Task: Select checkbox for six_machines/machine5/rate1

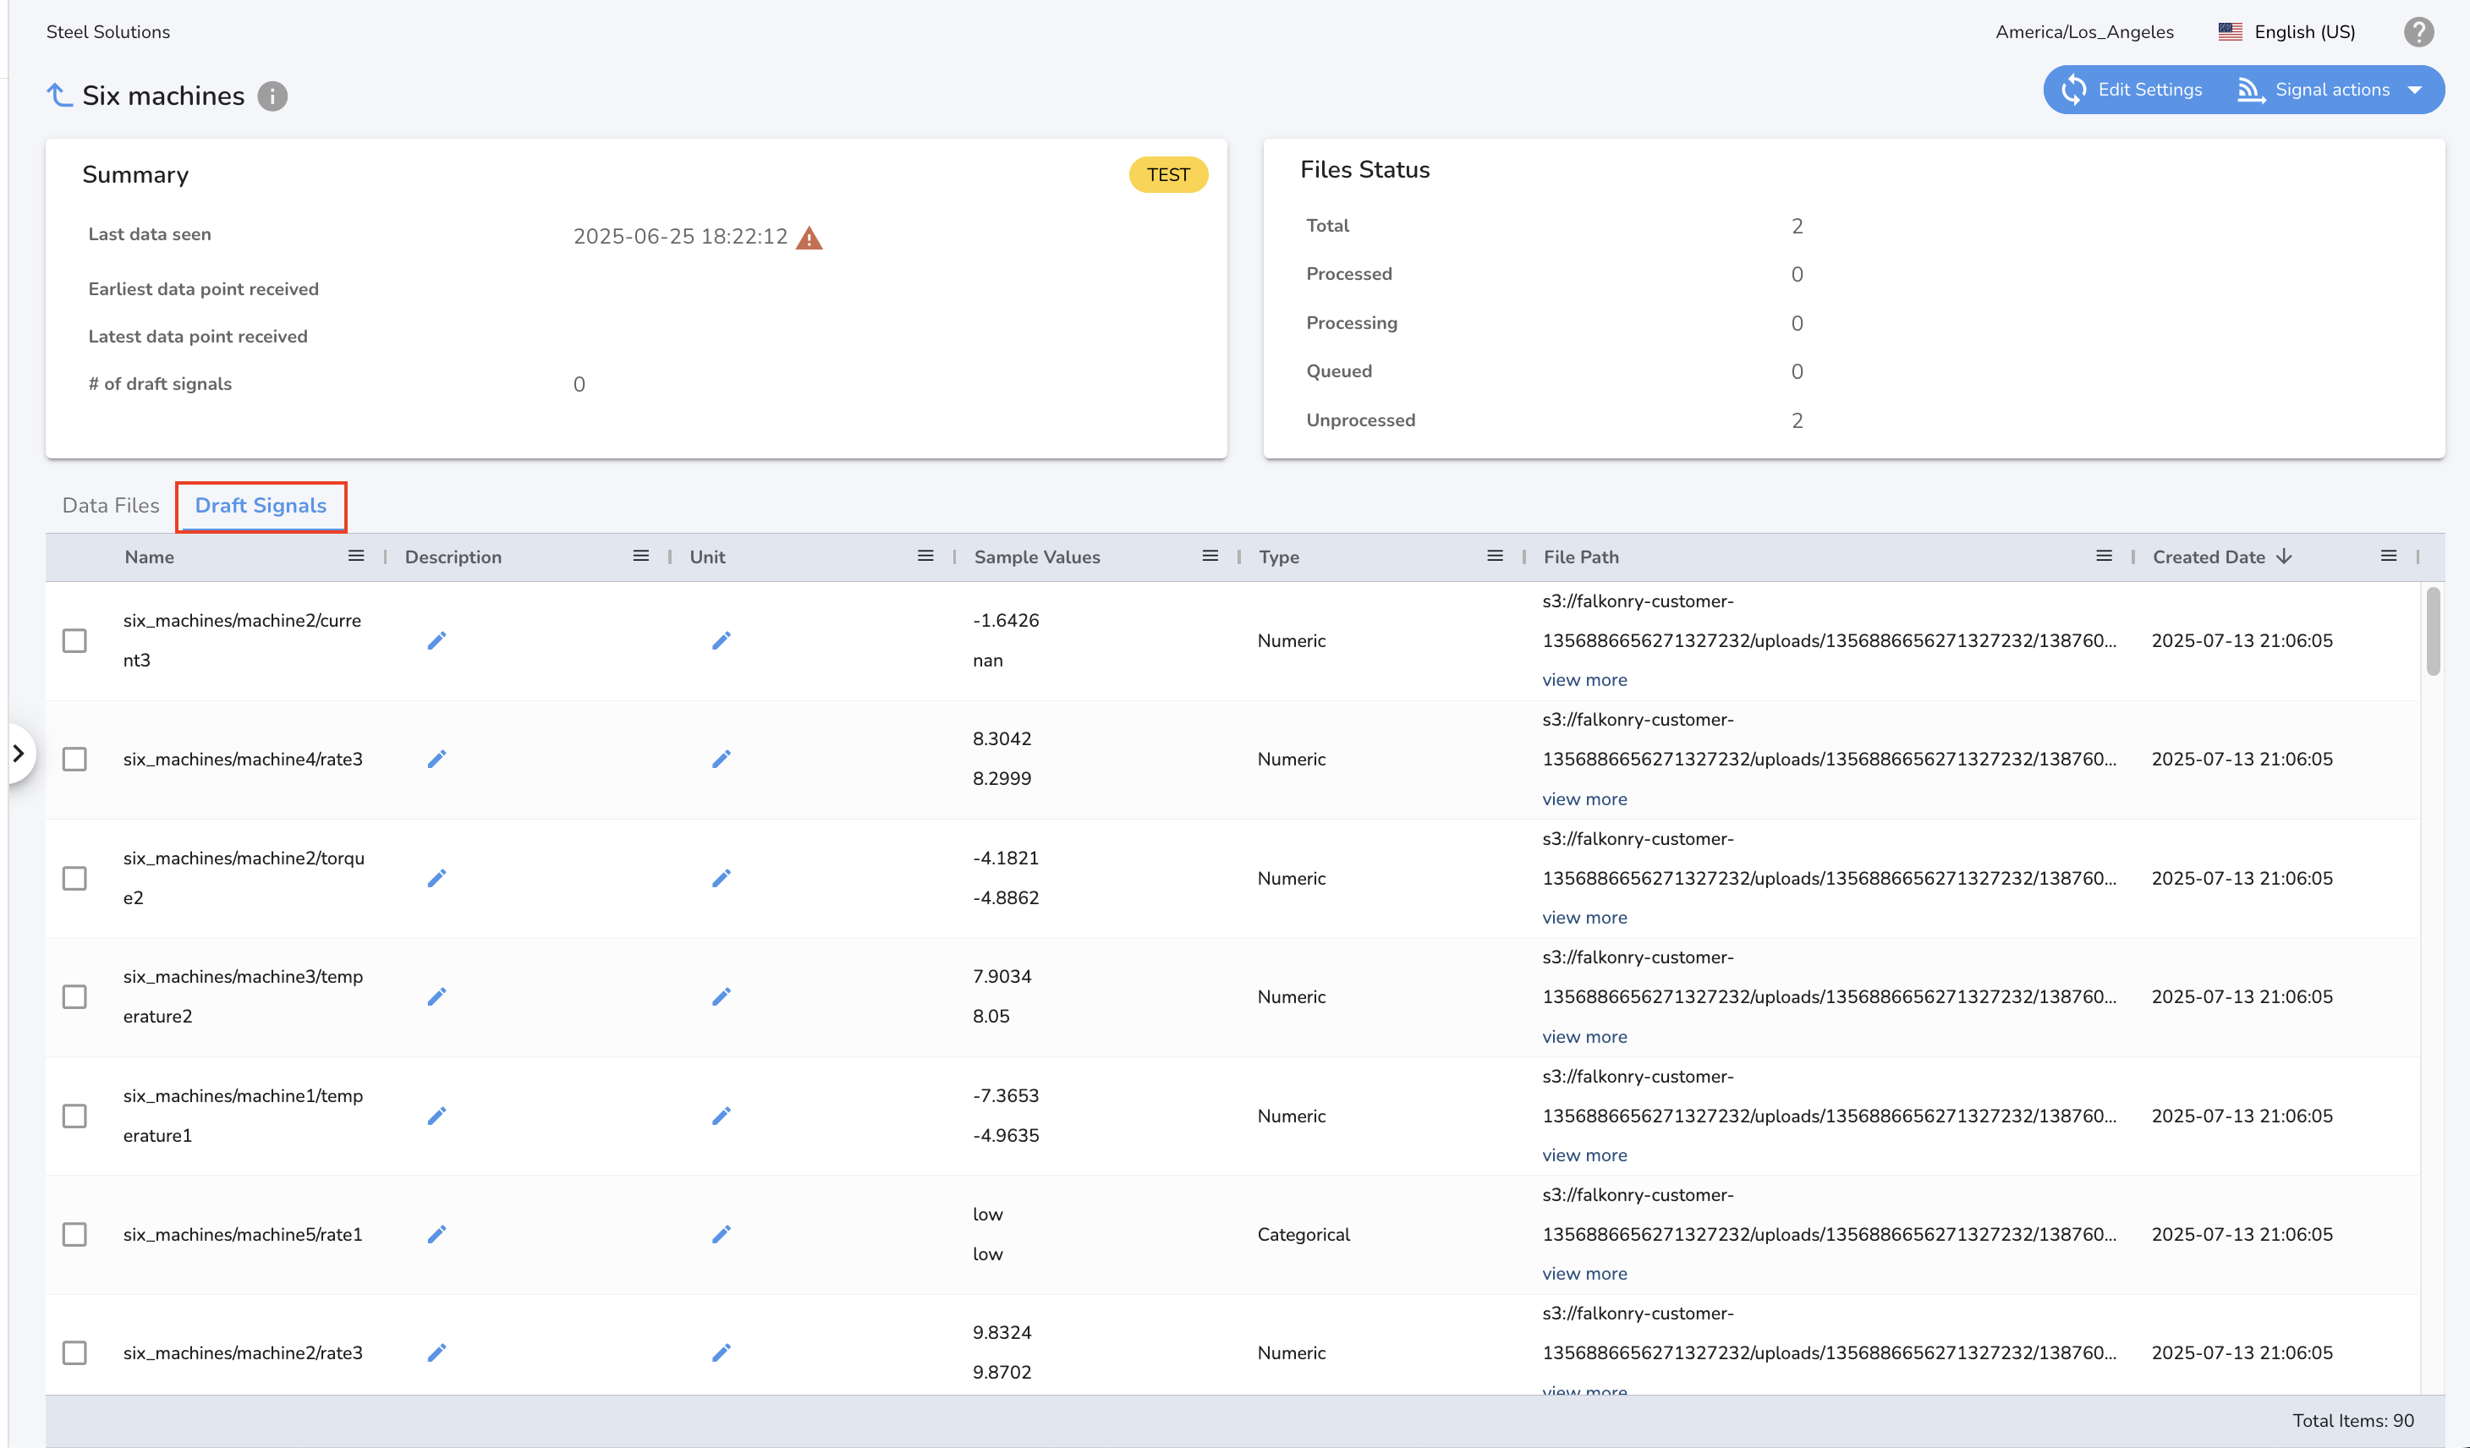Action: 74,1233
